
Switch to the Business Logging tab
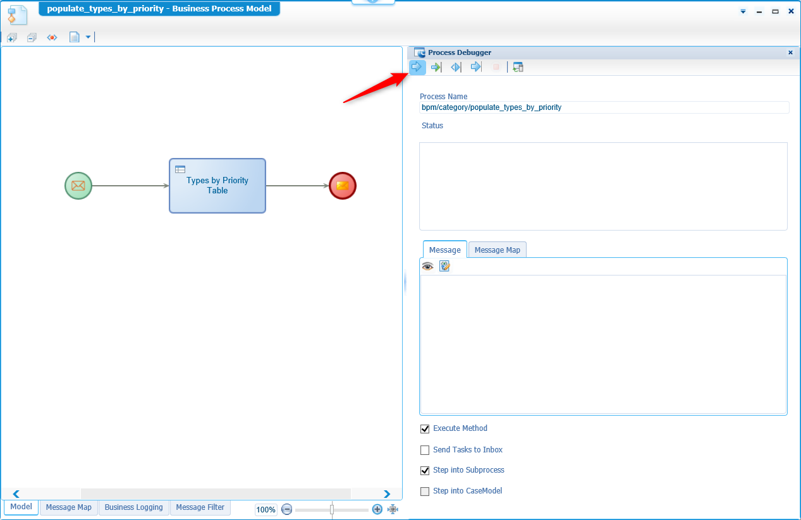[133, 507]
